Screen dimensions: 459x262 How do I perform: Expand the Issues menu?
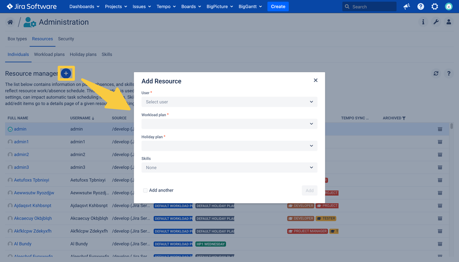pyautogui.click(x=142, y=6)
